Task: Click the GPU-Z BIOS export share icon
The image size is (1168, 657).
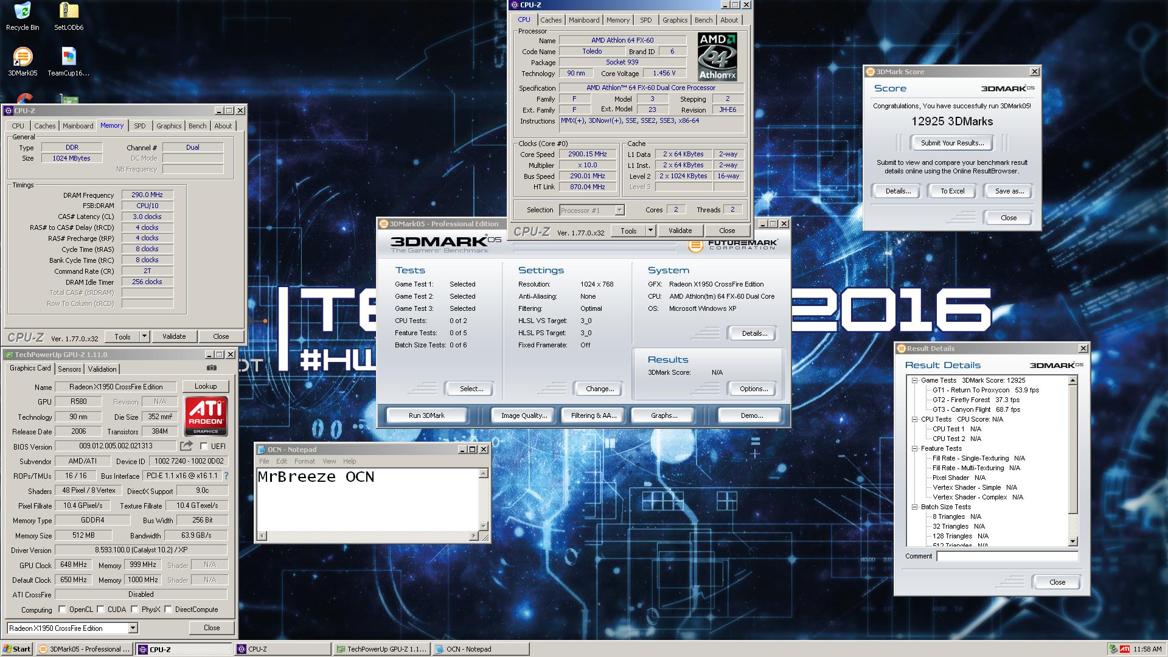Action: pyautogui.click(x=186, y=446)
